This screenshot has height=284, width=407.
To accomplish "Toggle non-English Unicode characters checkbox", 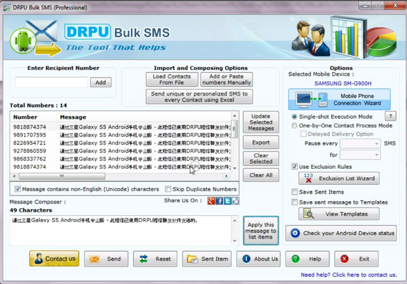I will pyautogui.click(x=17, y=189).
